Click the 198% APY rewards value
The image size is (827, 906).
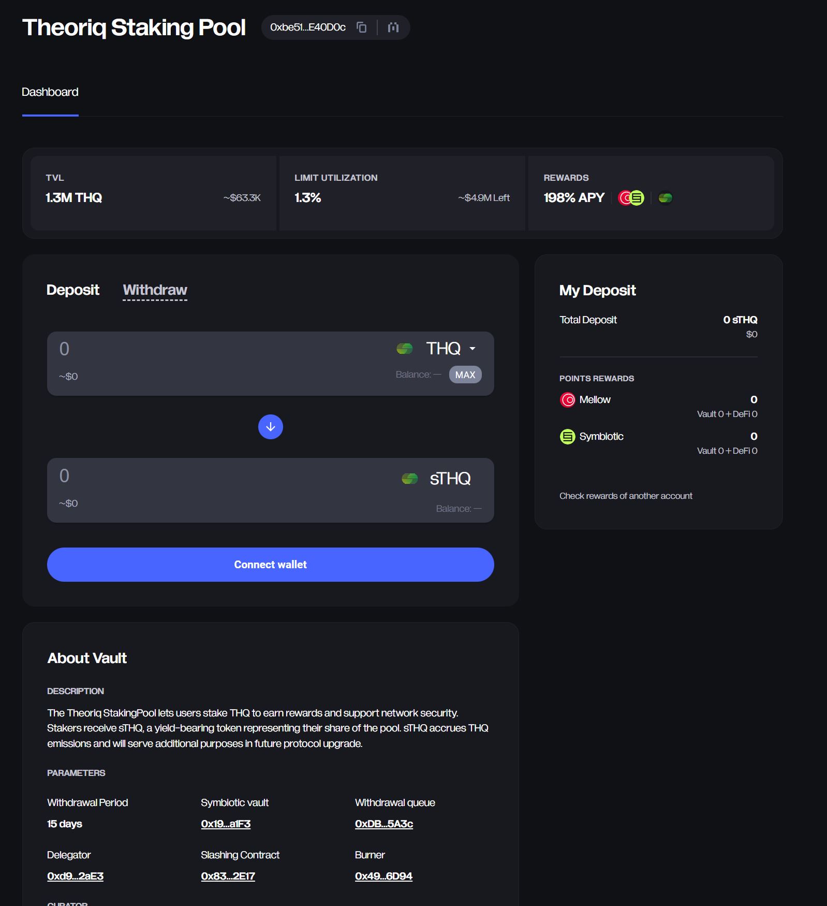click(x=574, y=198)
